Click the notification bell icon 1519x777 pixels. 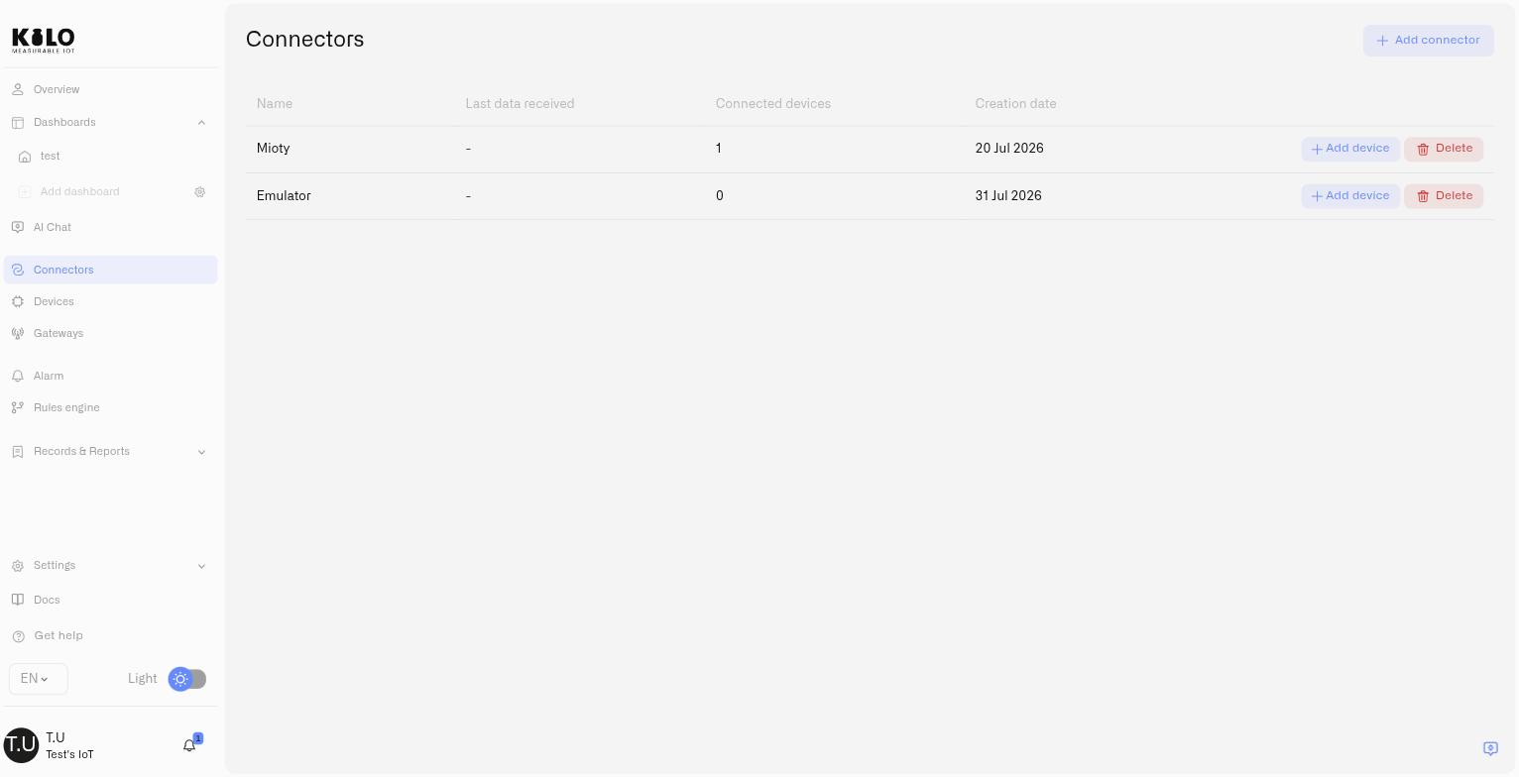coord(189,745)
